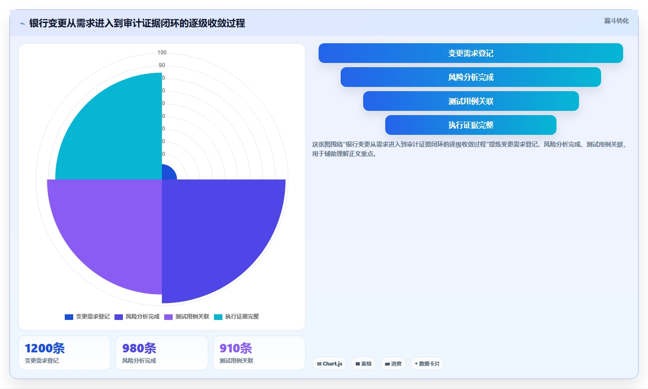Toggle 测试用例关联 legend purple swatch
Screen dimensions: 648x389
[168, 317]
